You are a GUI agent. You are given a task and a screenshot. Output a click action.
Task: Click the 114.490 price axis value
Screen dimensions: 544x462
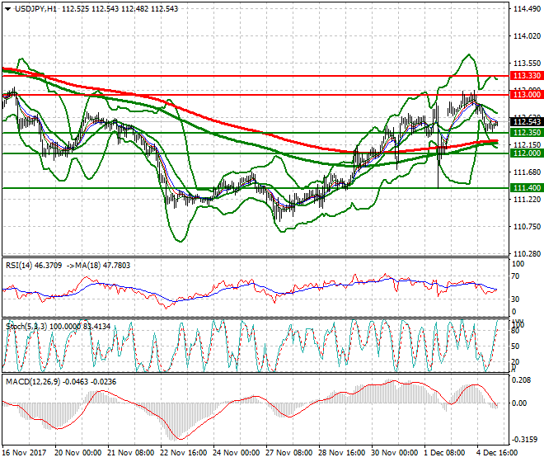[x=527, y=9]
